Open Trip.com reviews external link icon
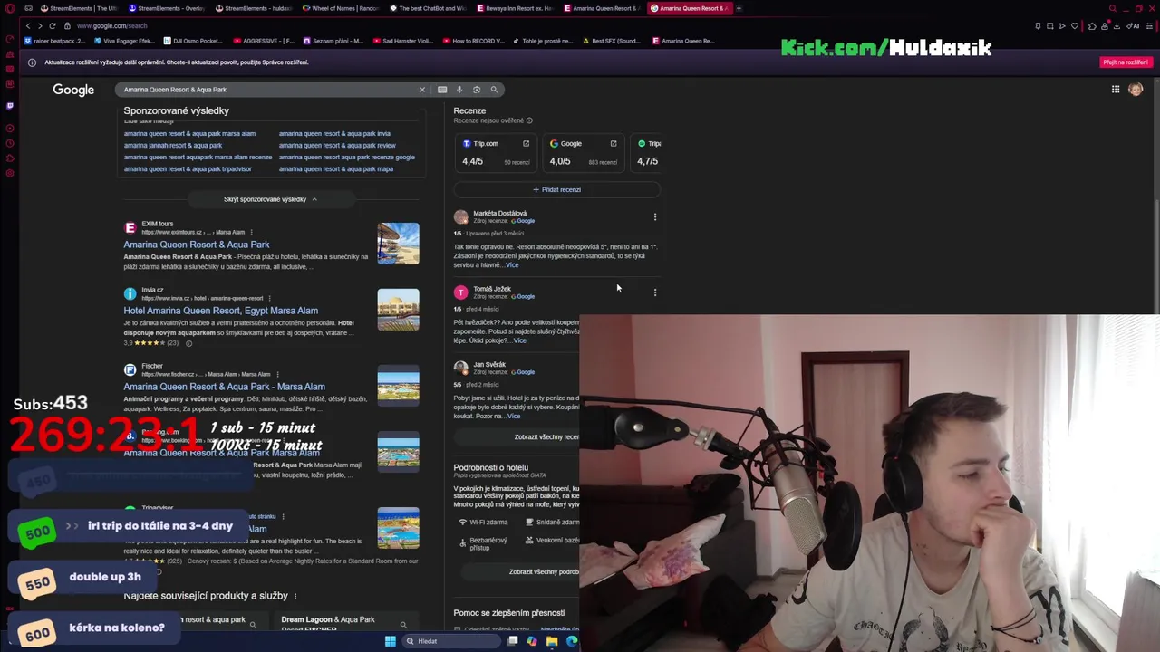This screenshot has height=652, width=1160. [526, 143]
